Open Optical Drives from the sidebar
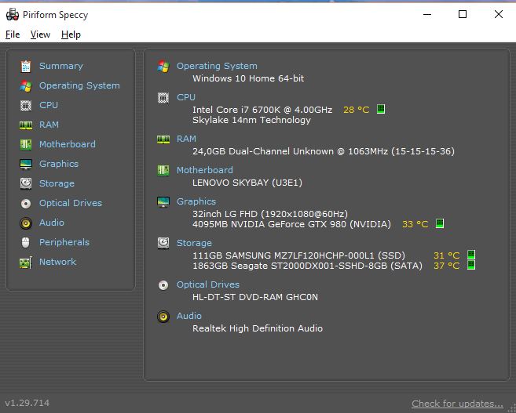This screenshot has height=413, width=516. click(71, 203)
